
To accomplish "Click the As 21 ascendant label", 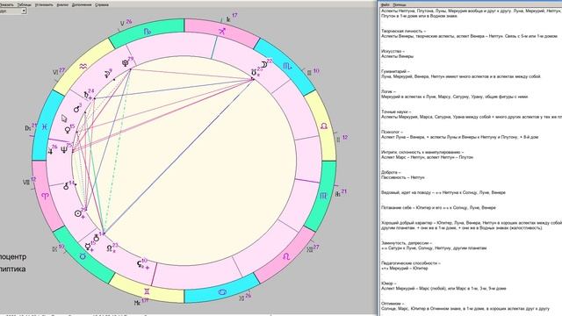I will pyautogui.click(x=341, y=193).
